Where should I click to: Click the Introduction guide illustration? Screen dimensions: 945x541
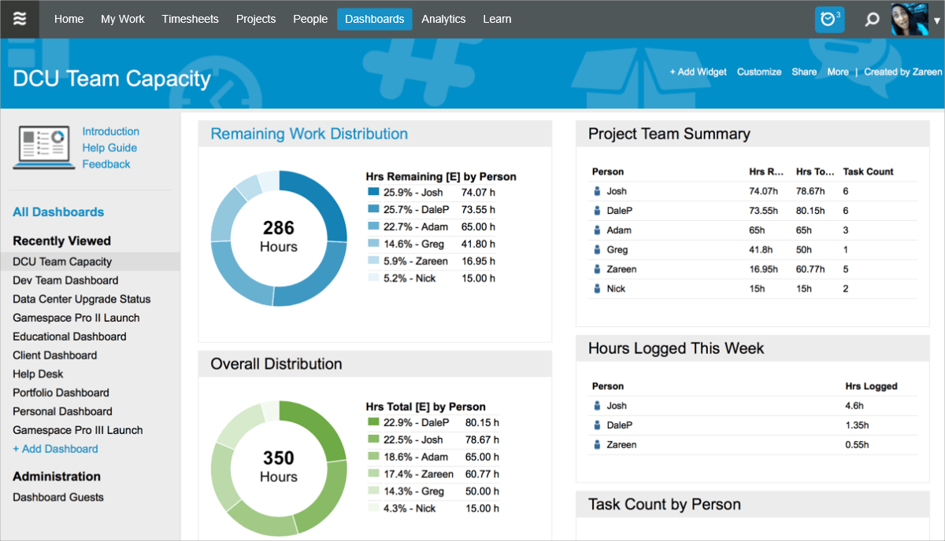point(43,146)
